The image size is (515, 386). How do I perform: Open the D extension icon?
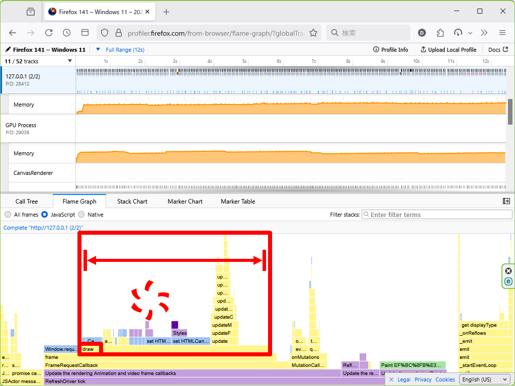[x=422, y=33]
